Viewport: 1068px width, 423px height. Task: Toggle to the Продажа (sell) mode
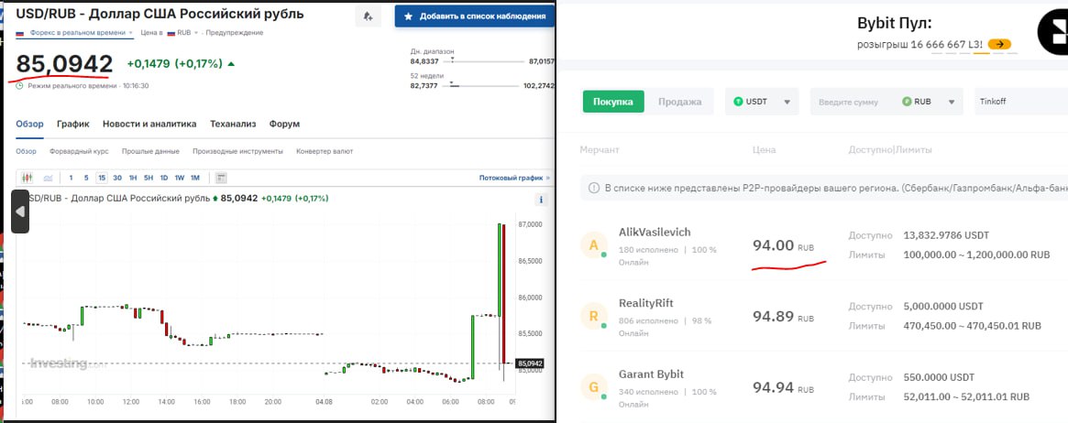[x=679, y=102]
